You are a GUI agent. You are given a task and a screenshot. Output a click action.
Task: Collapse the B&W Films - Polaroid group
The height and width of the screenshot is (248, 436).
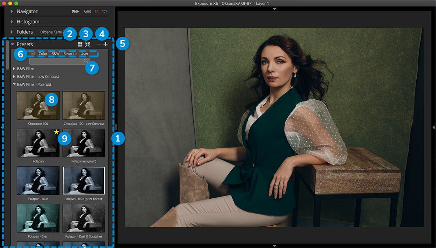tap(14, 84)
